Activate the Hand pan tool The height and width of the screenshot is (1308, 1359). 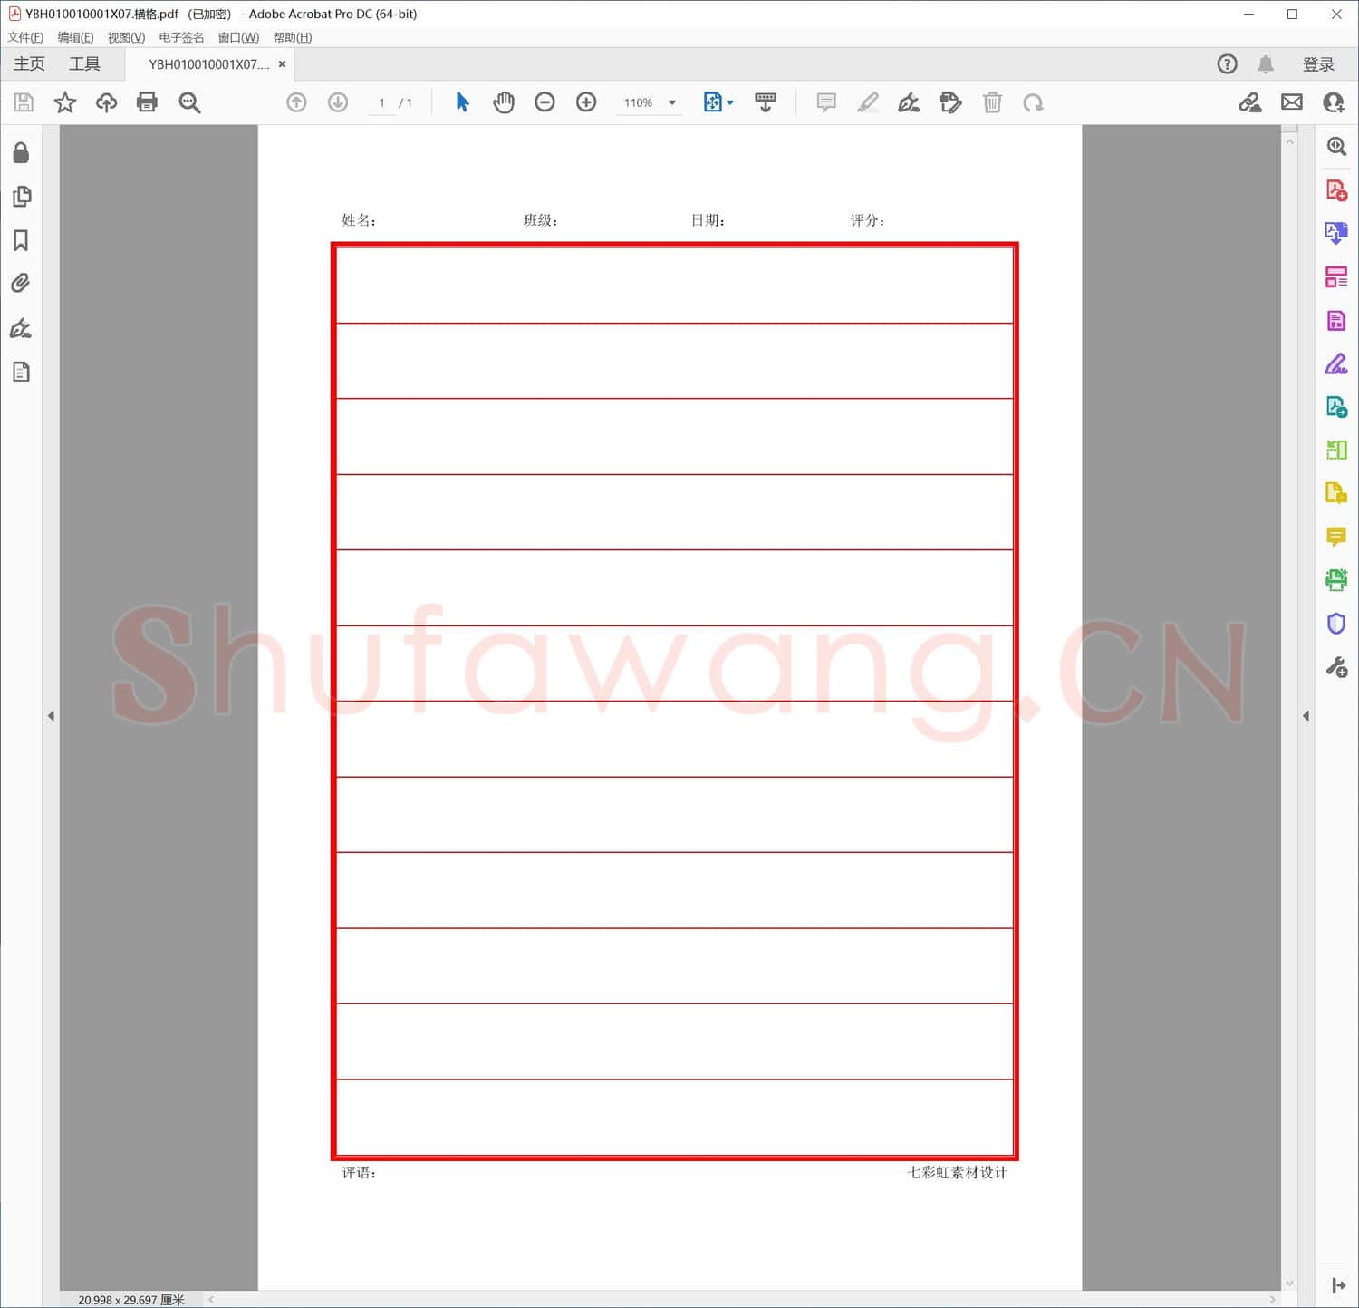coord(504,102)
